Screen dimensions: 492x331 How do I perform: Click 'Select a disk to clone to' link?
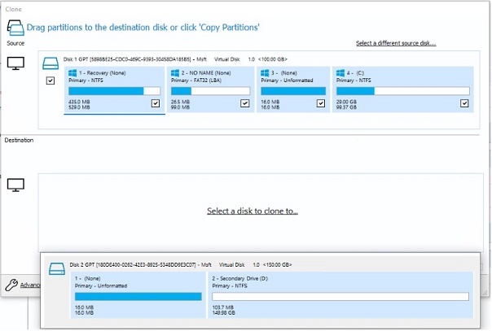pos(252,211)
